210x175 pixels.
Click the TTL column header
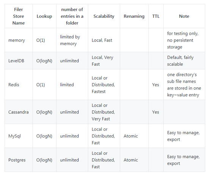[x=156, y=16]
